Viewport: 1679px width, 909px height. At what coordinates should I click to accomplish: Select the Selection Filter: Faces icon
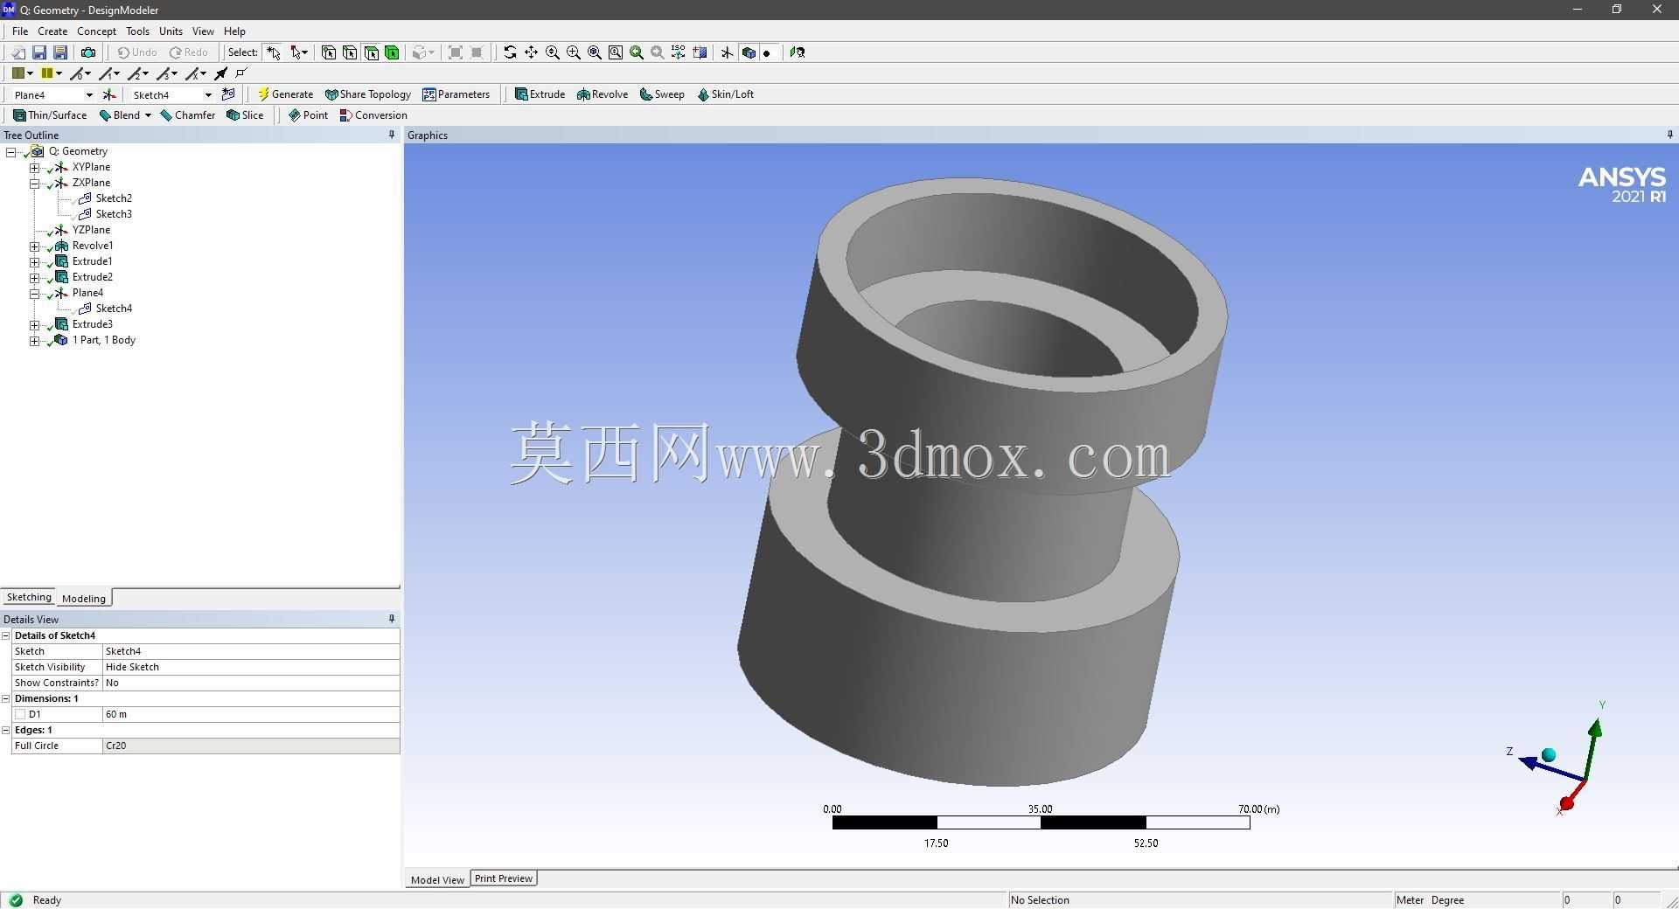pos(371,52)
